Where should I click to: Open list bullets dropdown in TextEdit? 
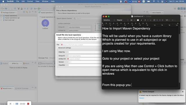(x=174, y=20)
